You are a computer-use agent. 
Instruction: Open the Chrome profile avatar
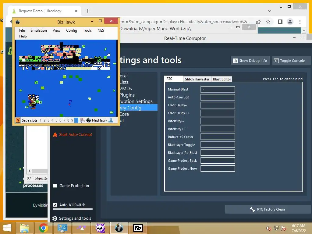pyautogui.click(x=290, y=22)
